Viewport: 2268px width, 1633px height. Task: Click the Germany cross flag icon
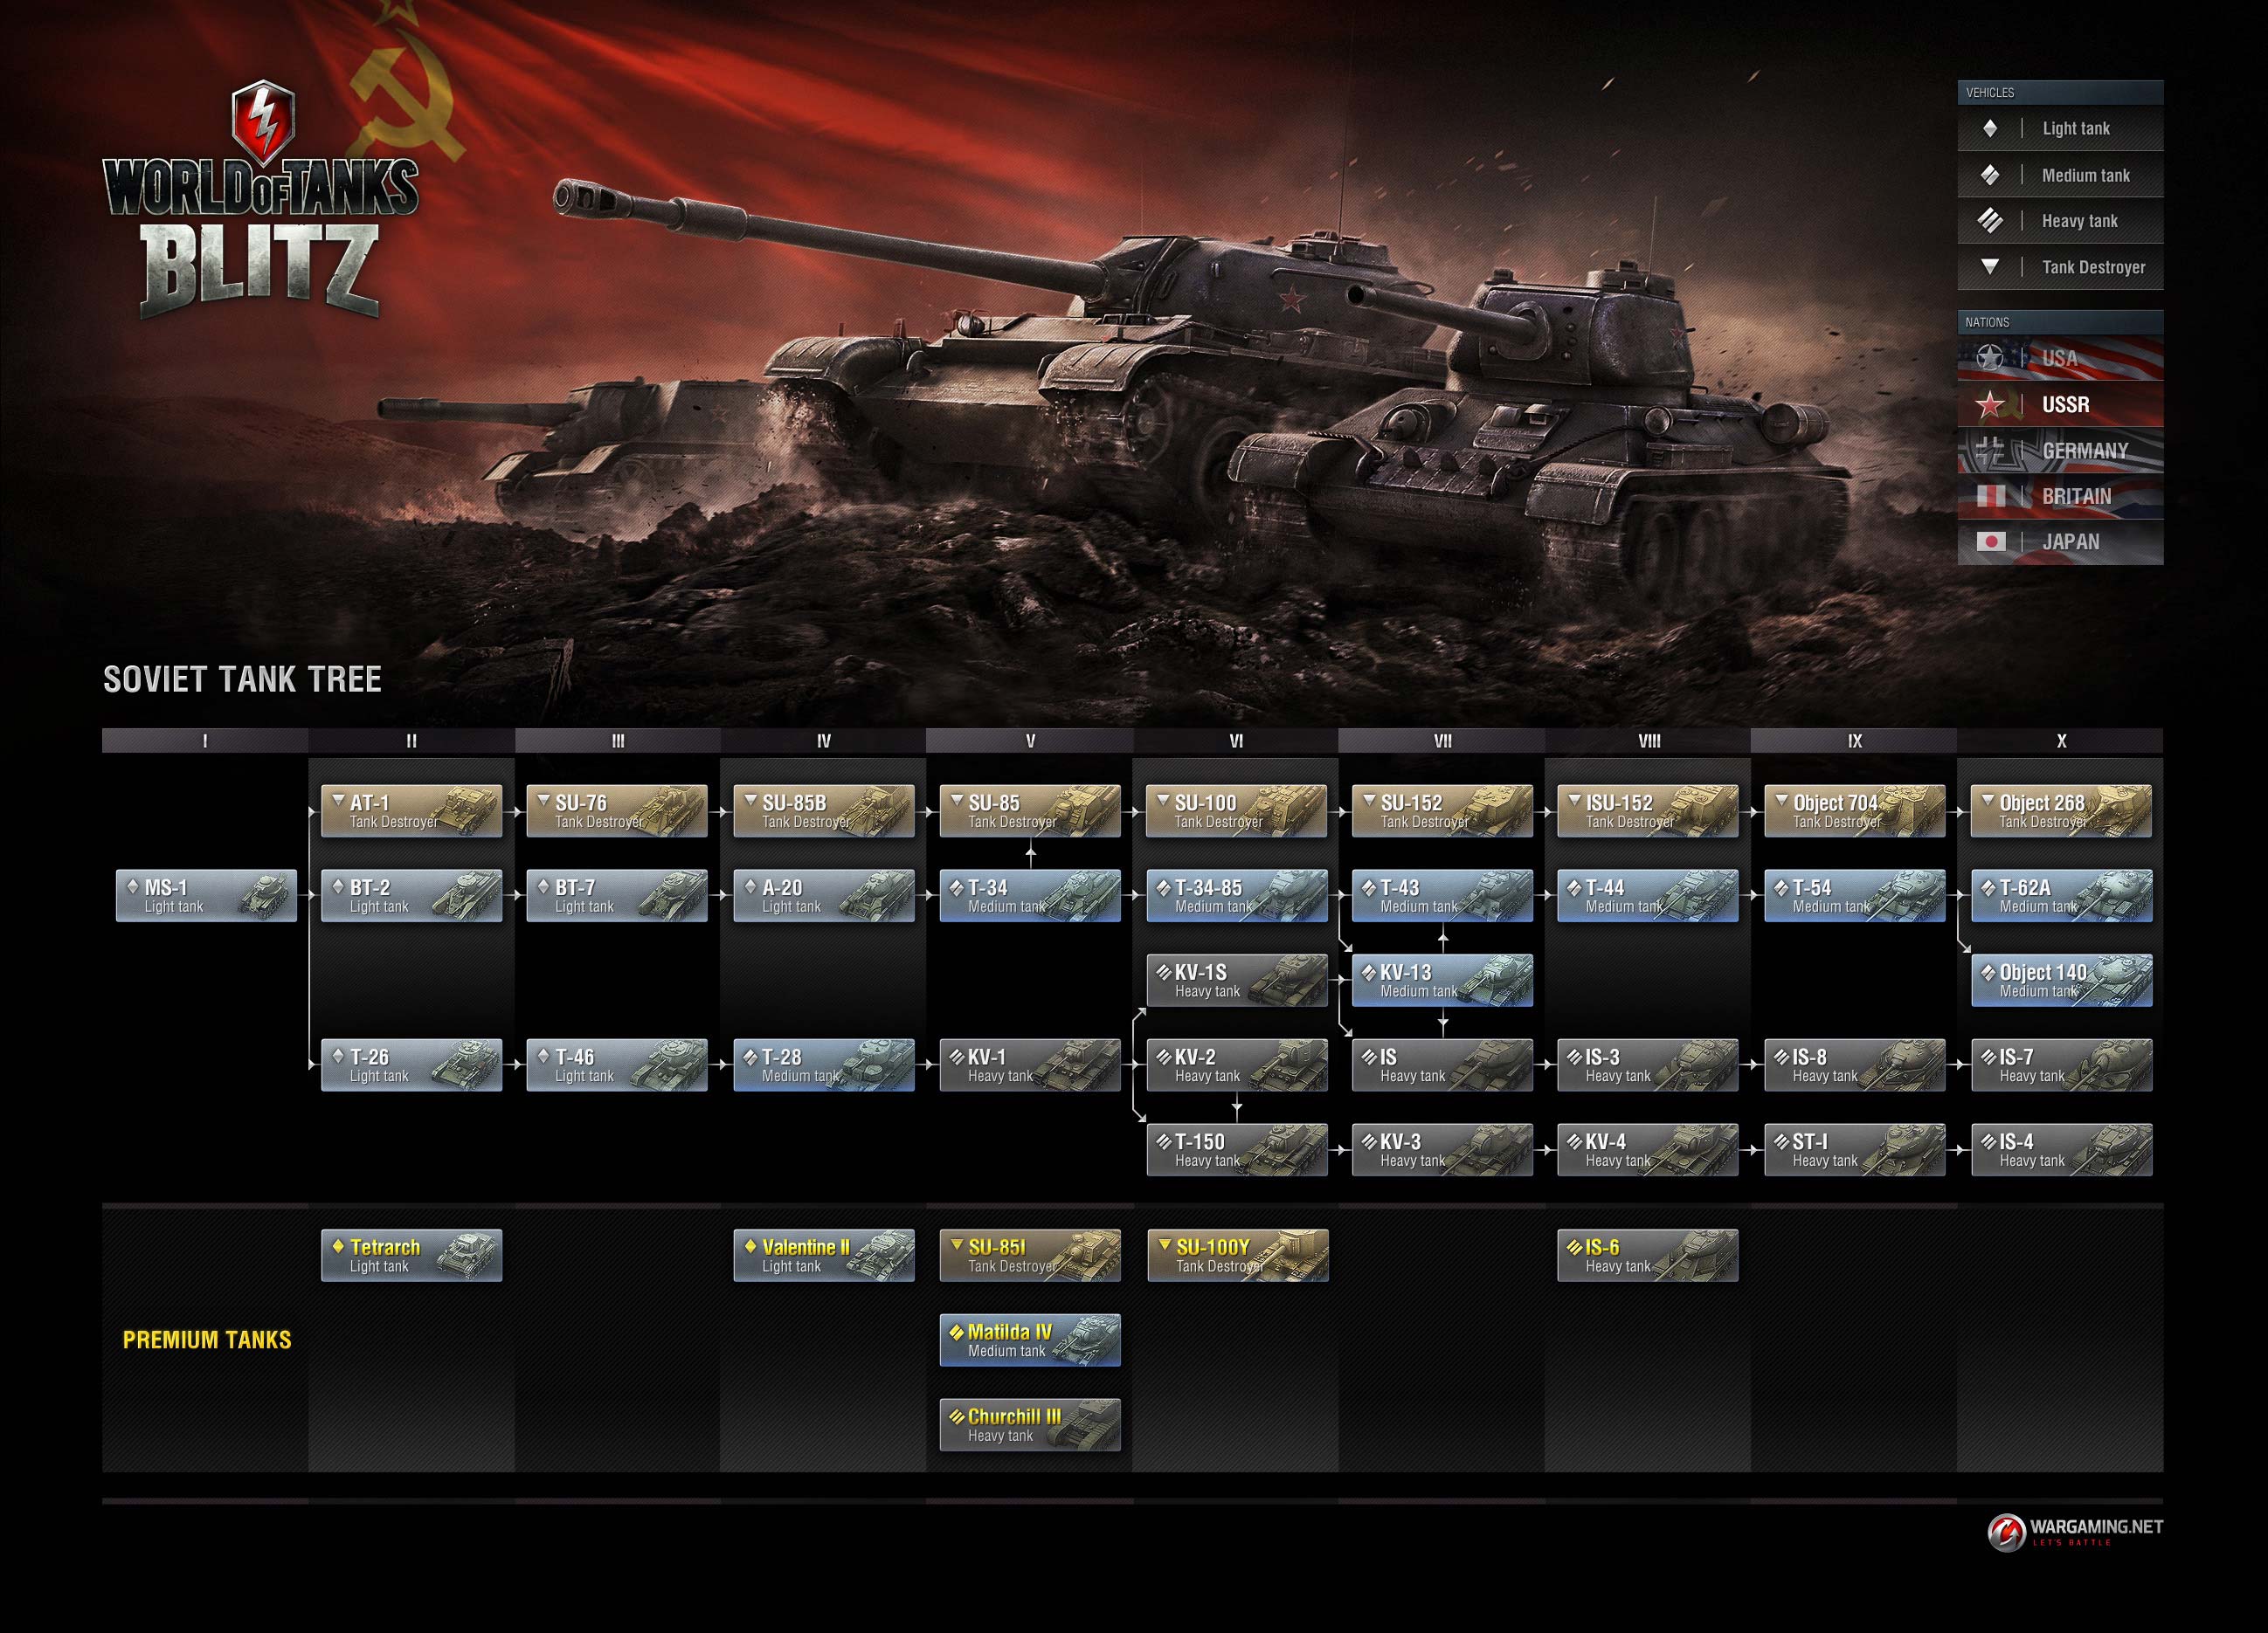1990,450
